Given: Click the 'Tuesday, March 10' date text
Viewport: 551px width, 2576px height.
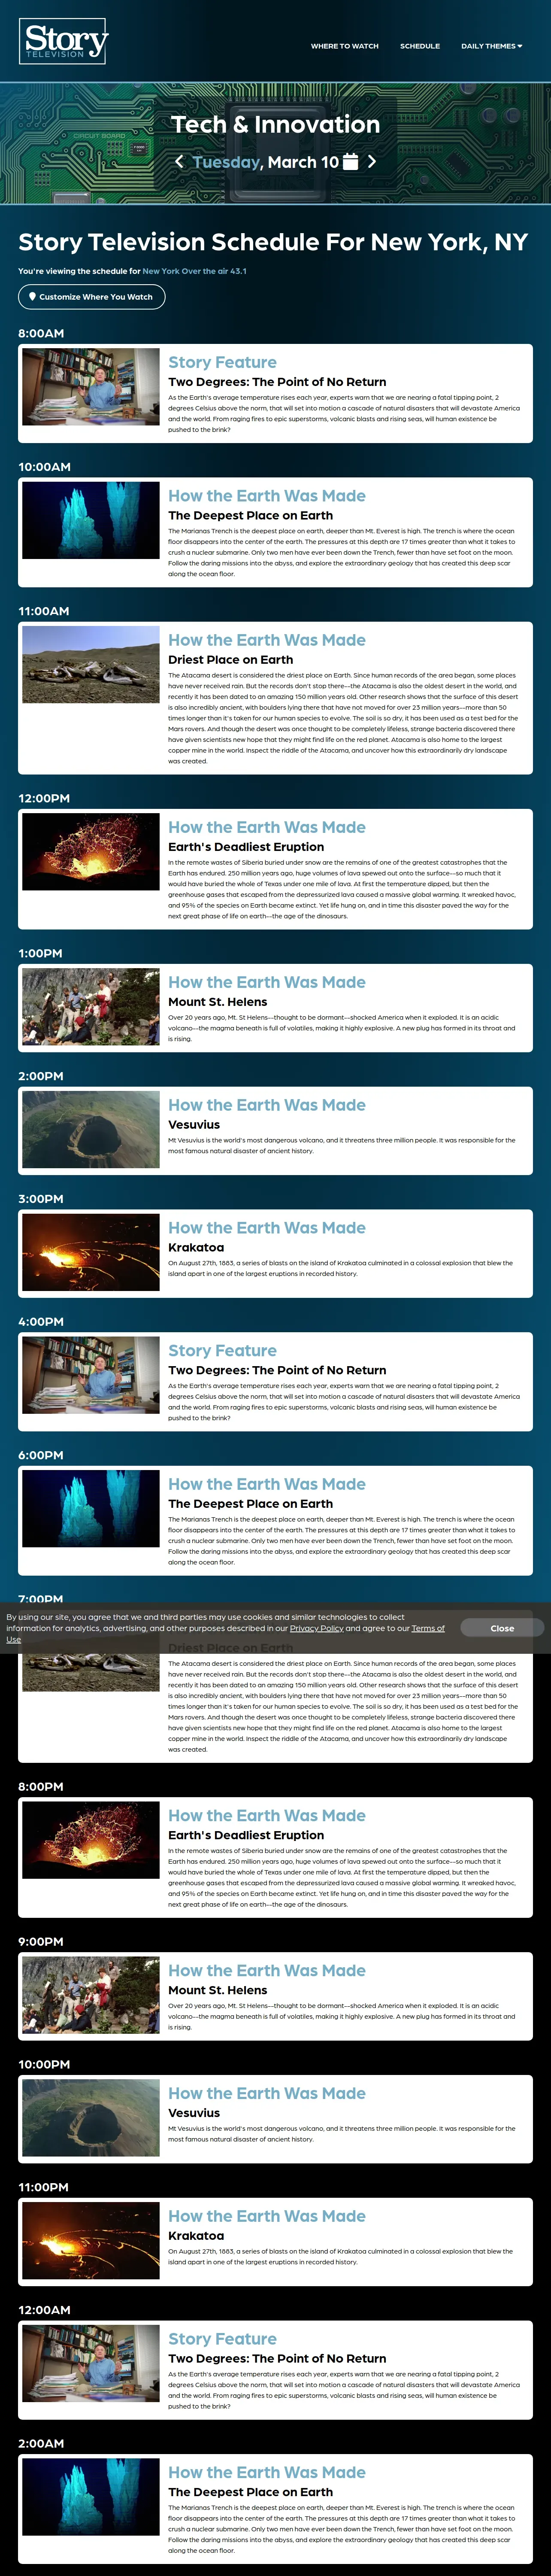Looking at the screenshot, I should pos(265,162).
